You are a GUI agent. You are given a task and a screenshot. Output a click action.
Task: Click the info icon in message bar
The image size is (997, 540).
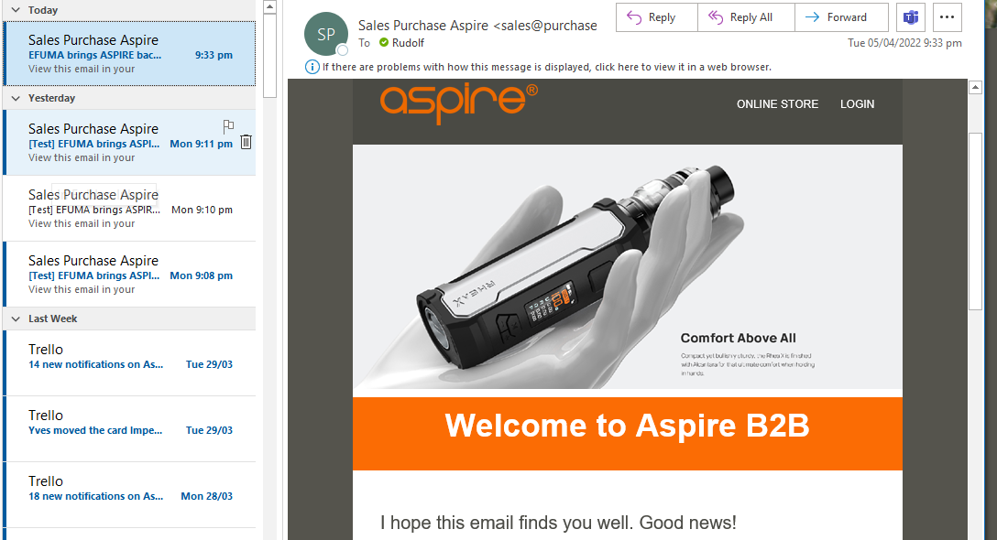tap(312, 67)
